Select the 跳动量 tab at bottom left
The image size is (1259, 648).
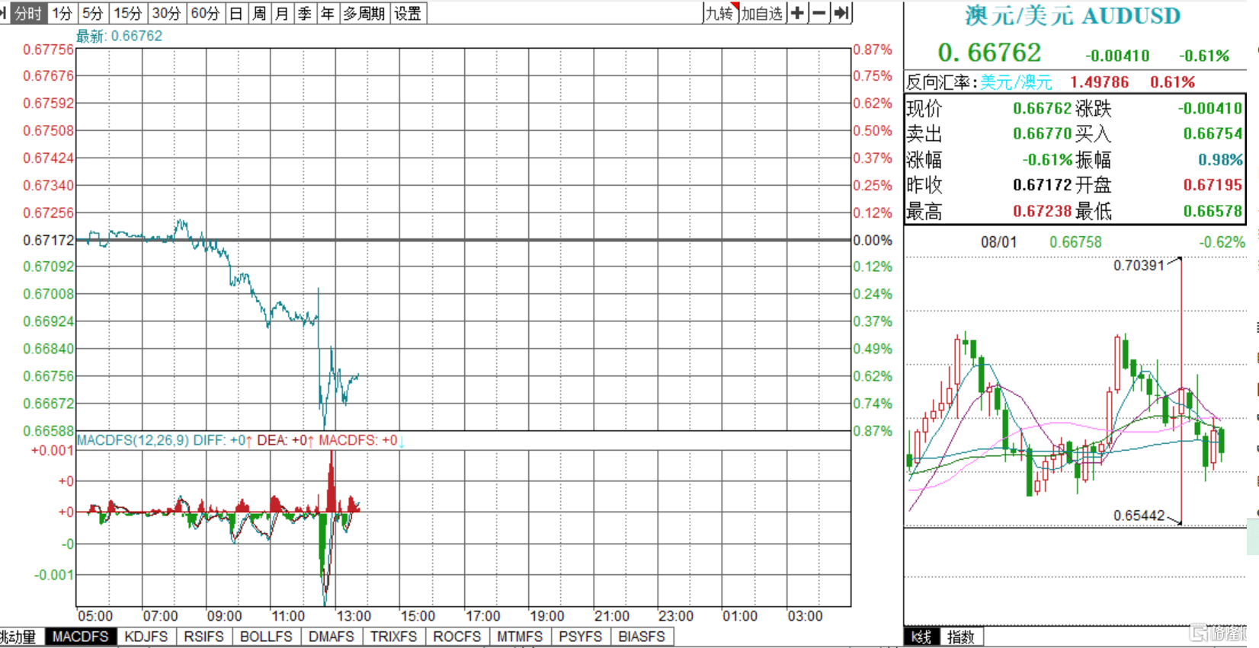pos(19,637)
